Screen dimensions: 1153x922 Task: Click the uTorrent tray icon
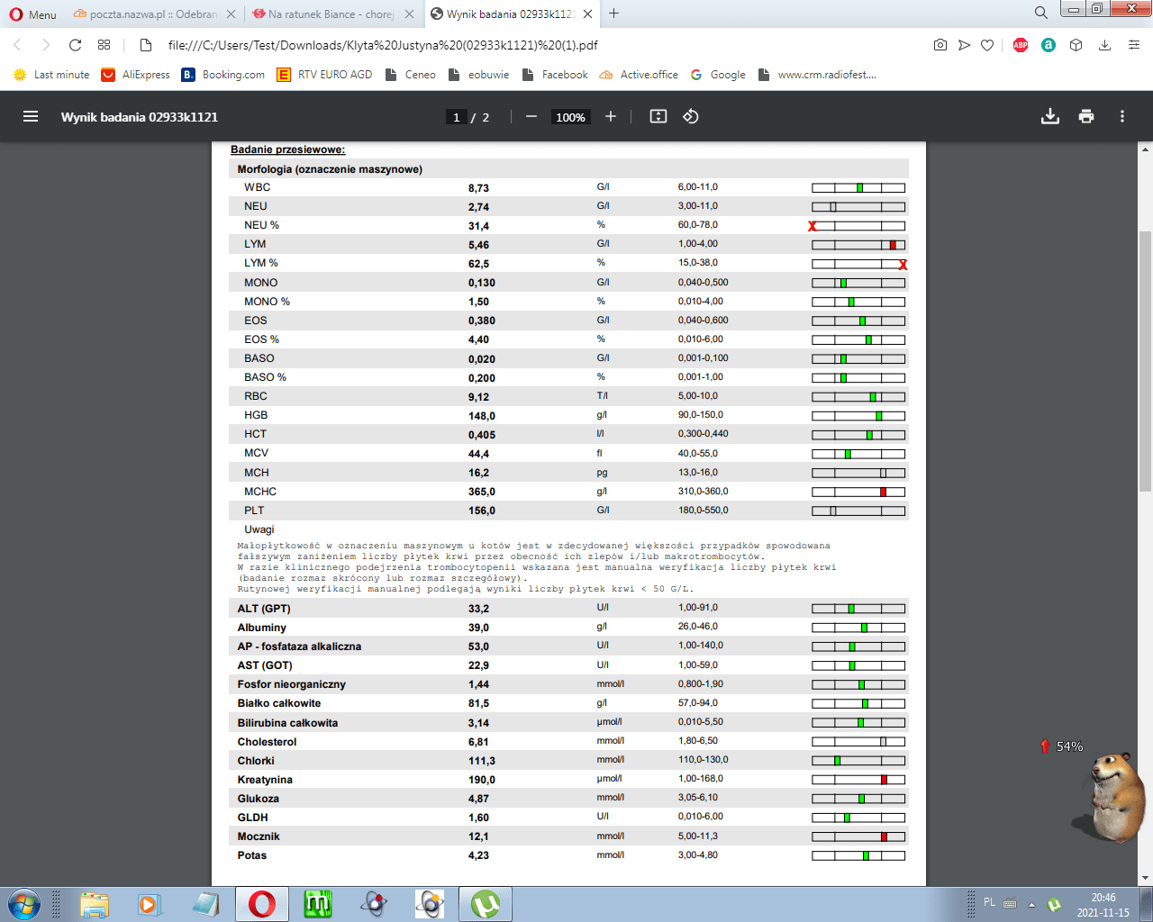1054,905
